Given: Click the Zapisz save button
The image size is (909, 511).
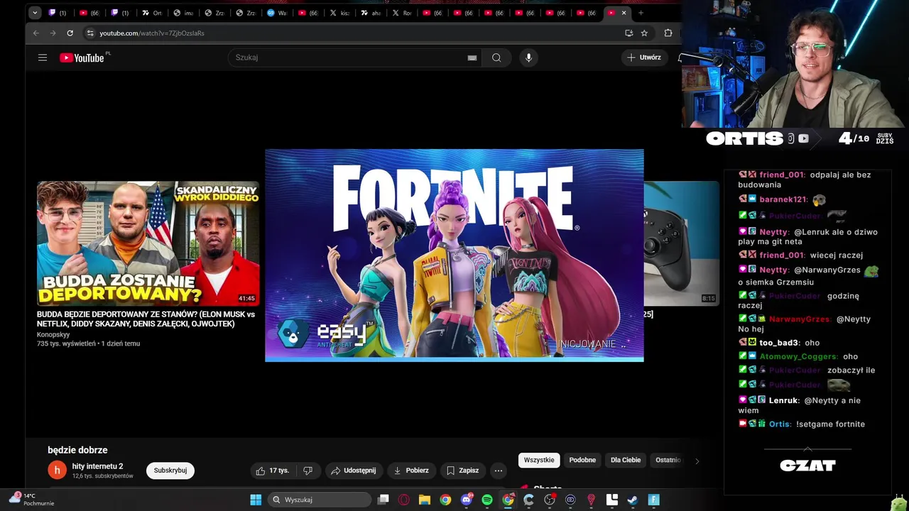Looking at the screenshot, I should click(x=462, y=471).
